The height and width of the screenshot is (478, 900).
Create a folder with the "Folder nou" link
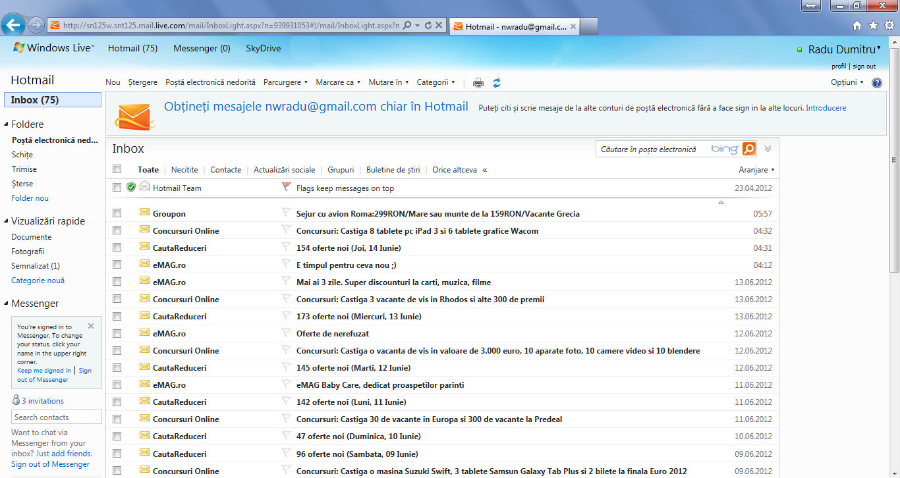(30, 198)
